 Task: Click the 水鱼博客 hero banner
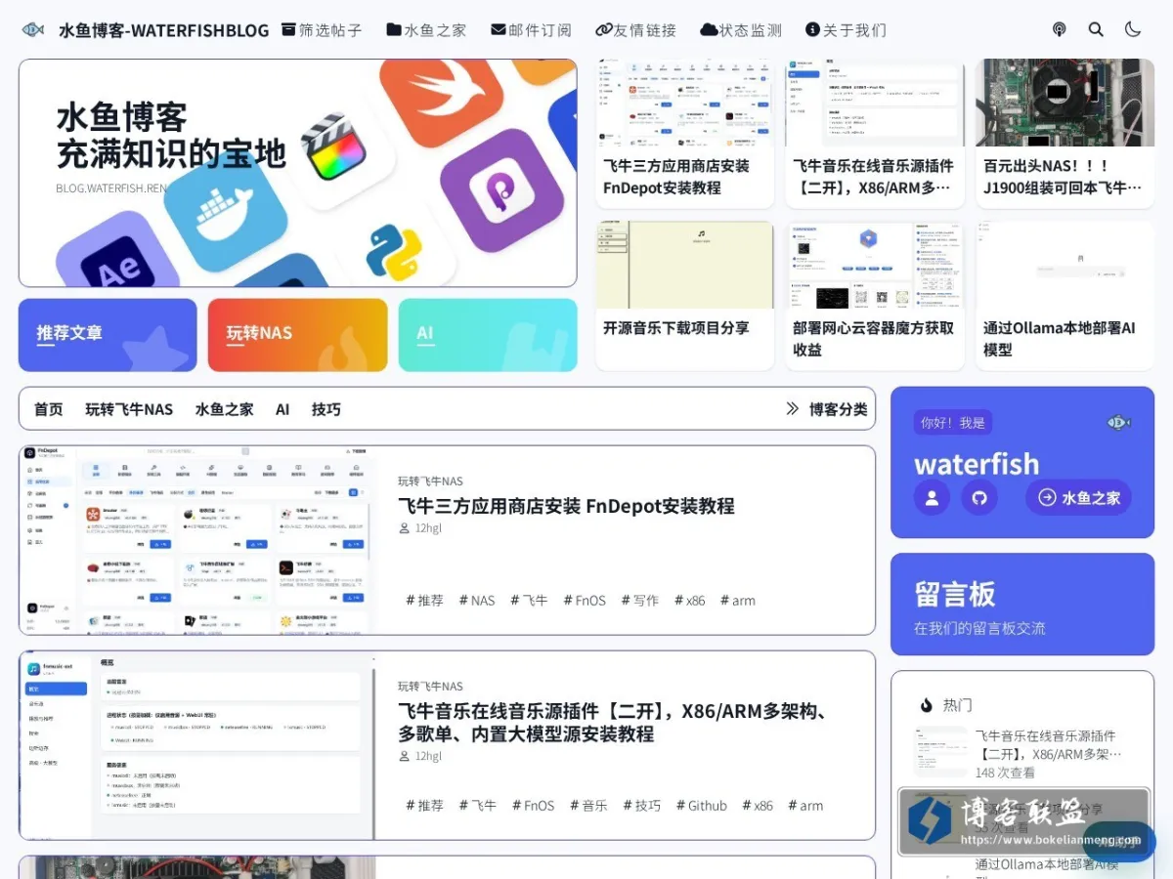[298, 173]
